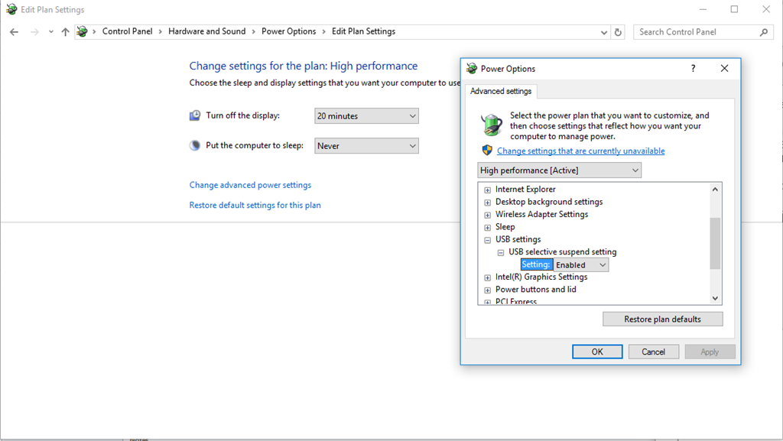Click the monitor icon beside Turn off the display
The width and height of the screenshot is (783, 441).
(194, 115)
